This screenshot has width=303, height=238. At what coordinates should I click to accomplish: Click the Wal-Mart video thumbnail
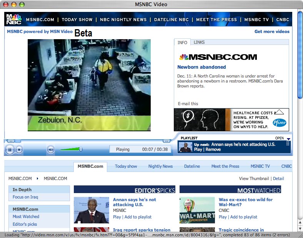pos(197,210)
